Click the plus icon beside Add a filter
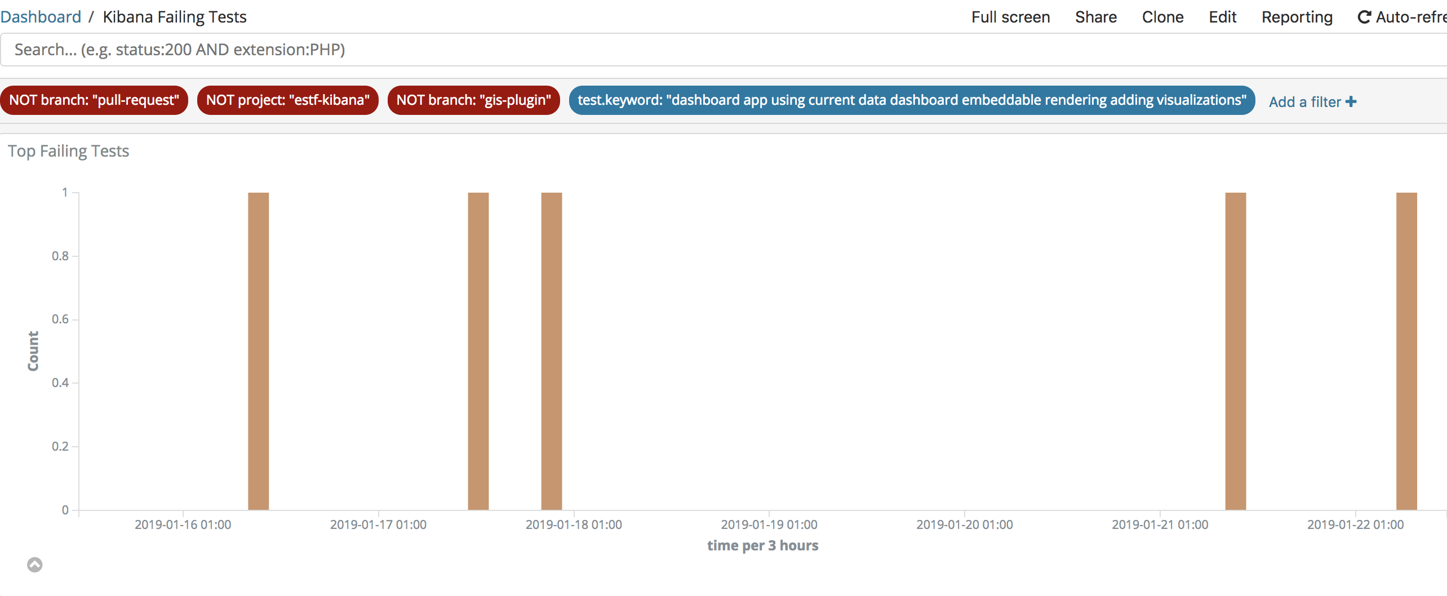The height and width of the screenshot is (596, 1447). (x=1351, y=101)
